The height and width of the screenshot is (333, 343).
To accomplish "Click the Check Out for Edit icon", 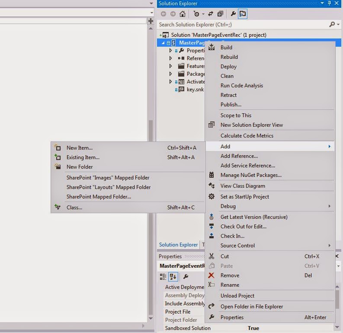I will (212, 226).
